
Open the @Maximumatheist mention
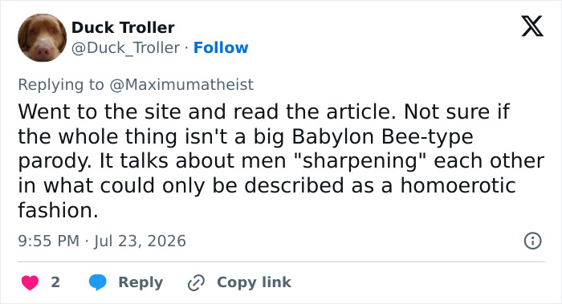tap(181, 84)
